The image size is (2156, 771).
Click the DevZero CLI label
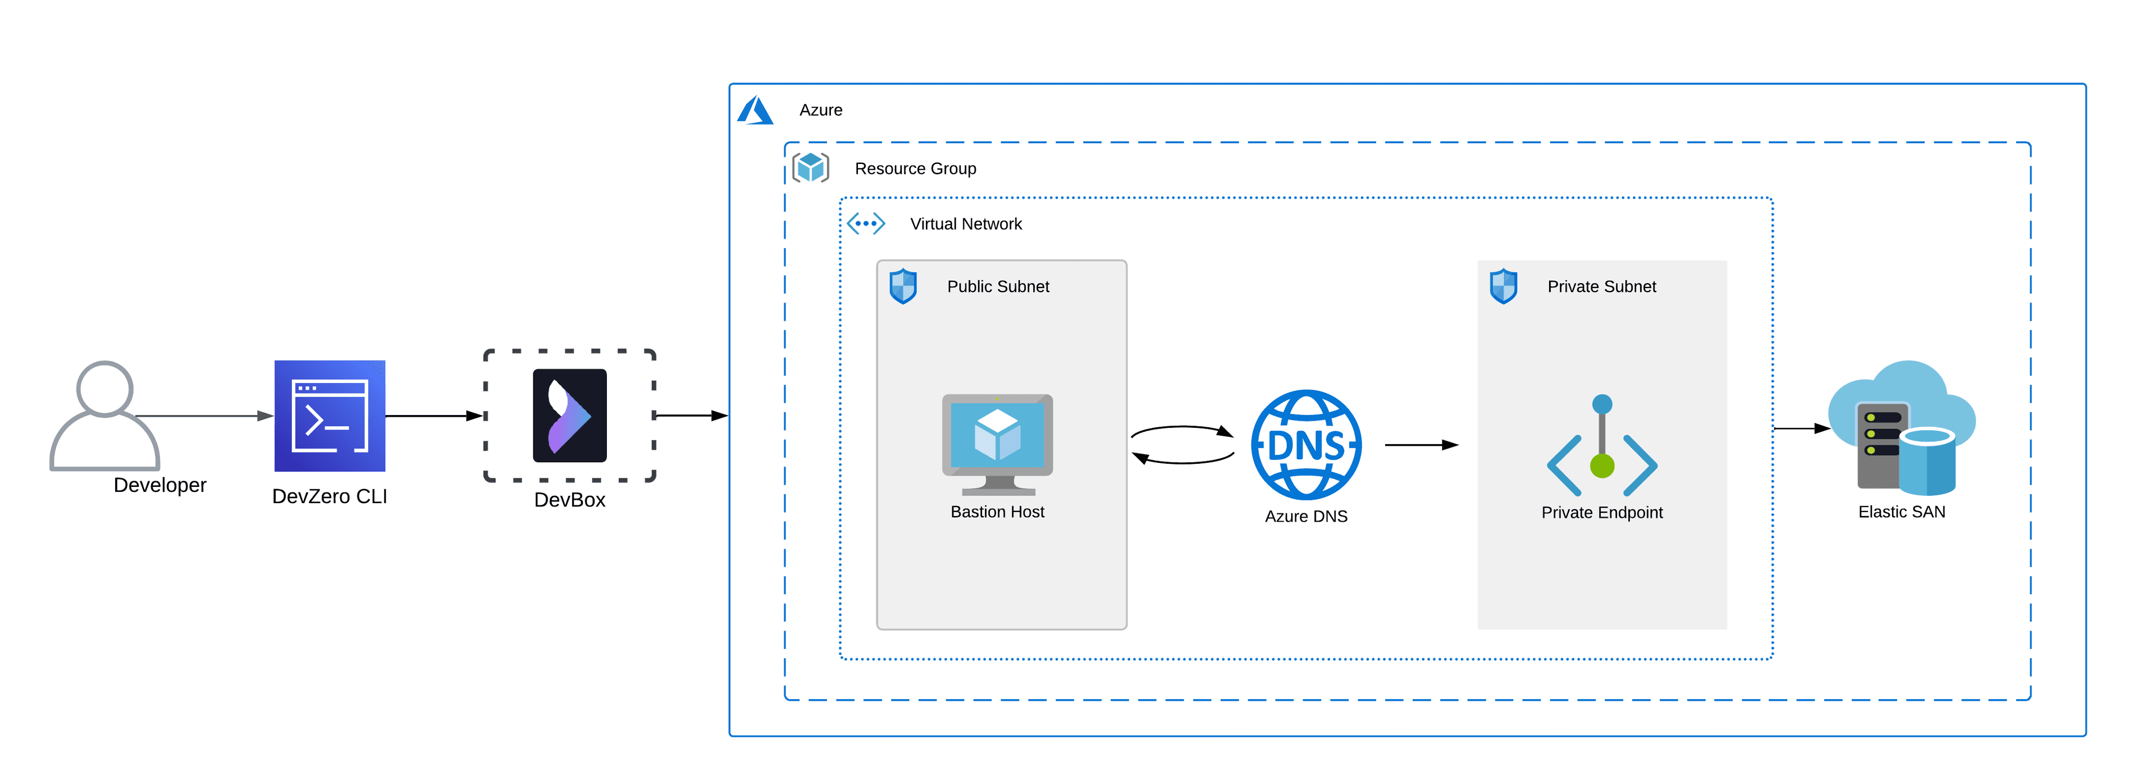(330, 496)
